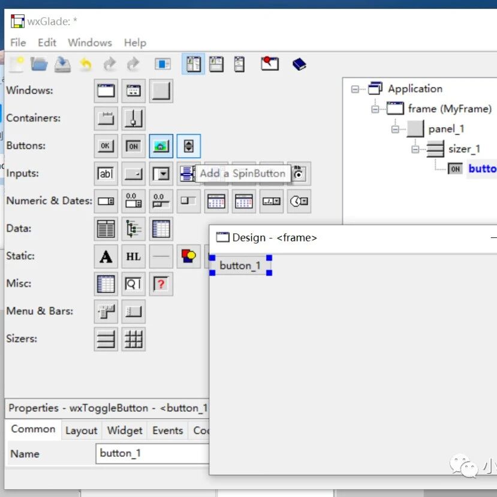Save the project via toolbar icon
This screenshot has height=497, width=497.
(62, 64)
